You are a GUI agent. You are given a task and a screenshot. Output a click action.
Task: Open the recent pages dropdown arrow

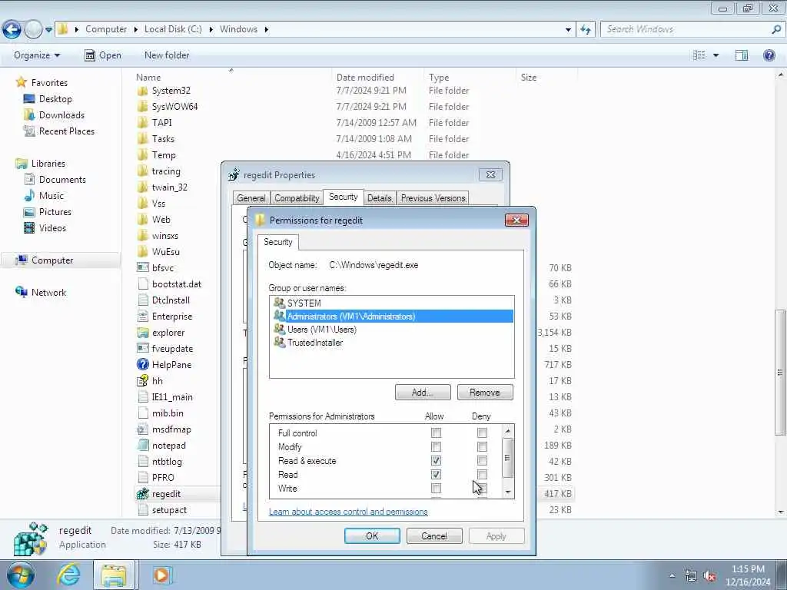(x=48, y=30)
